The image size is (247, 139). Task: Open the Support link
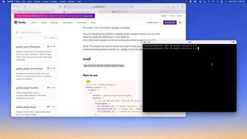coord(164,16)
